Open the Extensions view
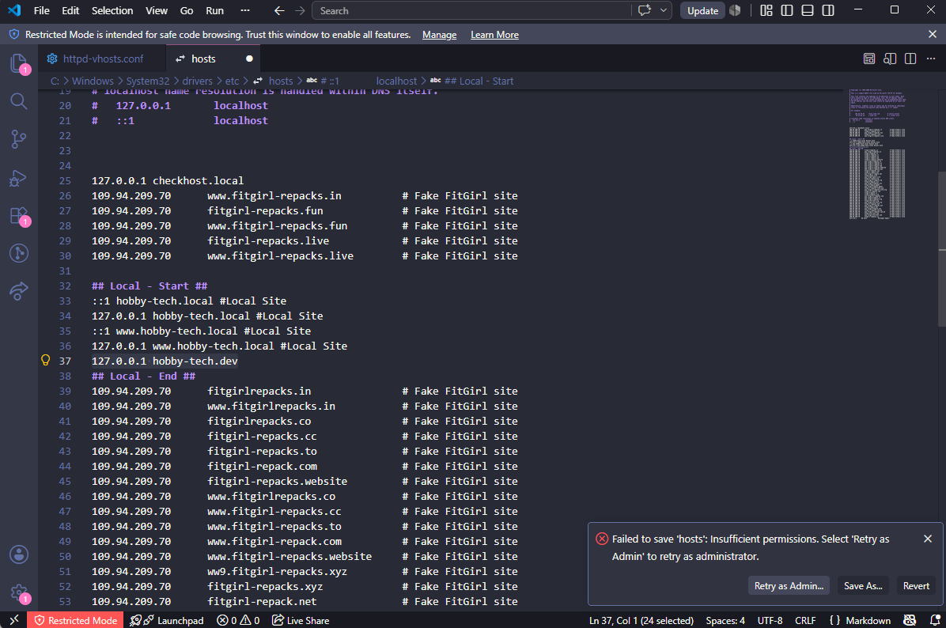This screenshot has width=946, height=628. 19,215
